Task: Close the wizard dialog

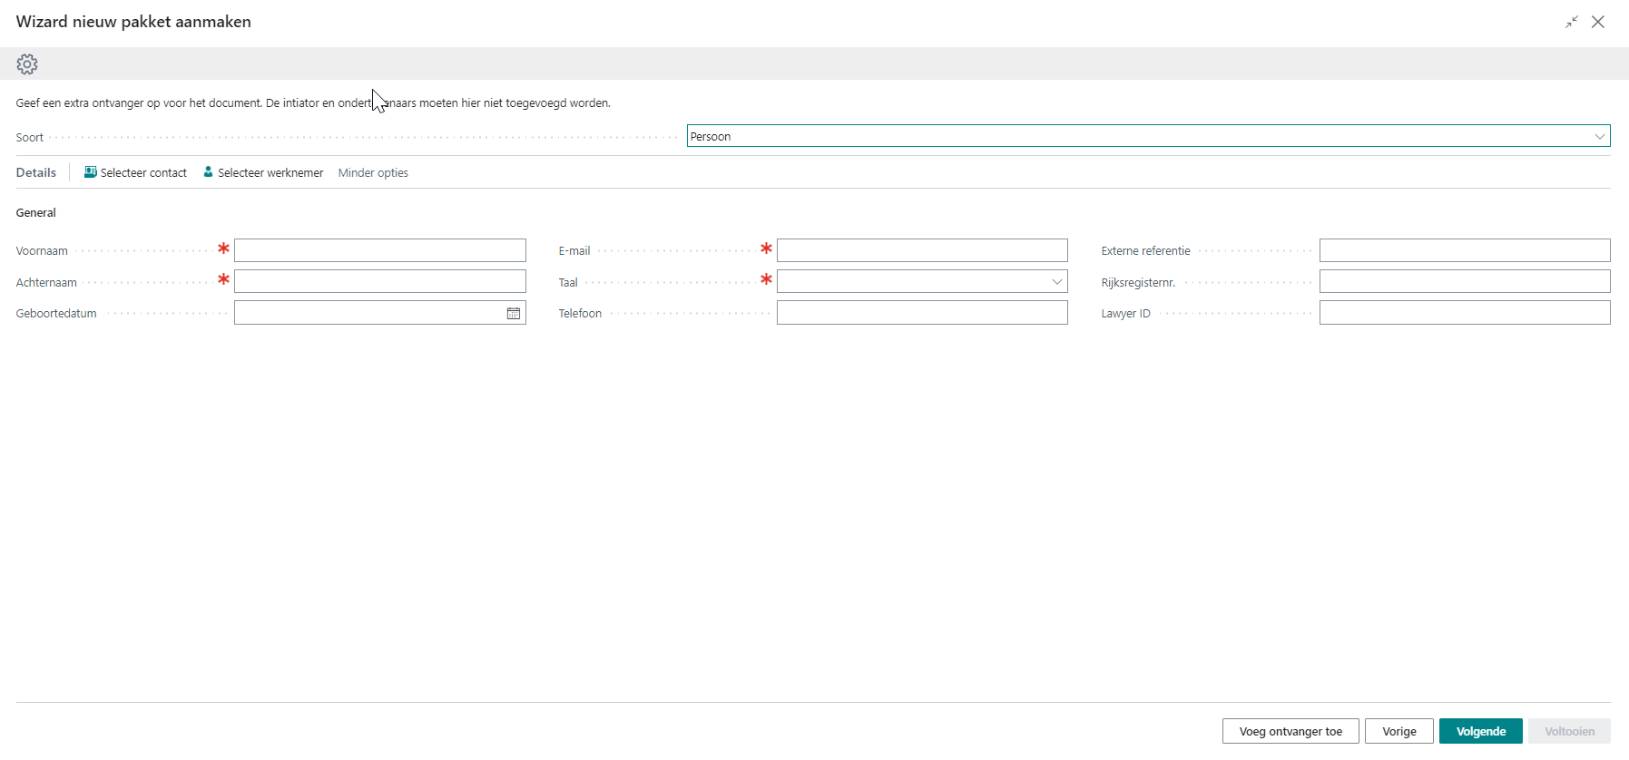Action: click(1598, 22)
